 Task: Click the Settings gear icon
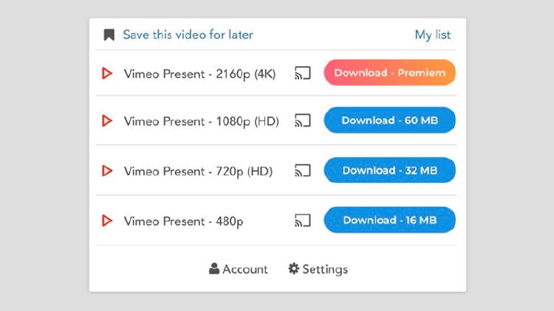pyautogui.click(x=293, y=269)
